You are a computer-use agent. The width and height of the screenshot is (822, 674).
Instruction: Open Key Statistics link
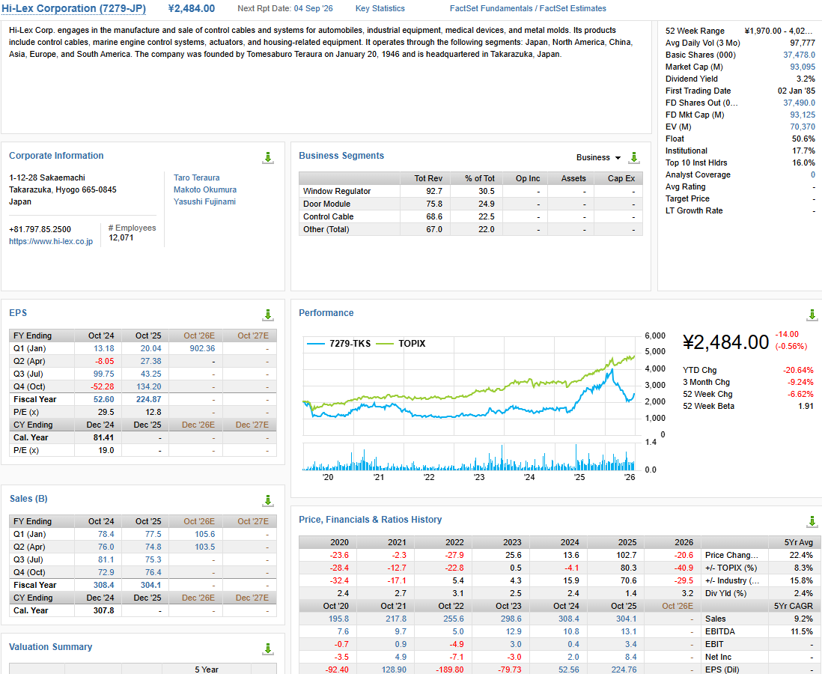[380, 8]
